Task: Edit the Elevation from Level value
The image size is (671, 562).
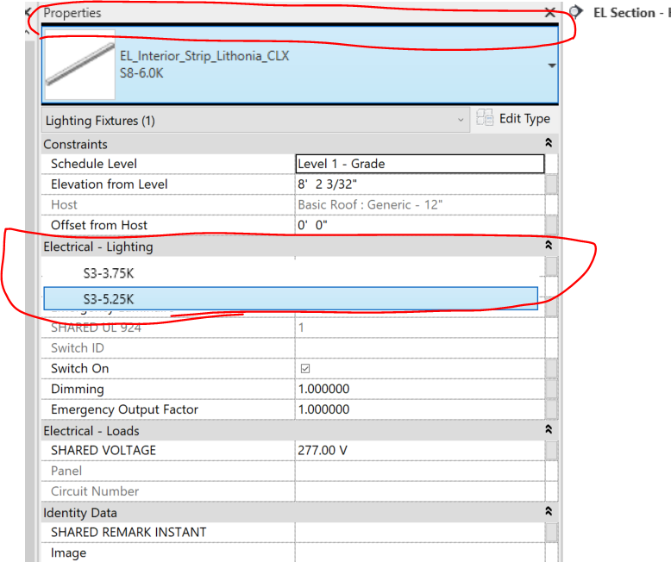Action: coord(420,184)
